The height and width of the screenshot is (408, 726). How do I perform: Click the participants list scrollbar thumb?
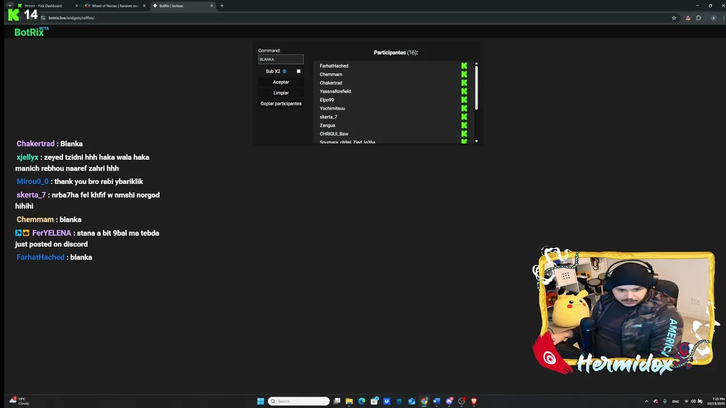(476, 88)
